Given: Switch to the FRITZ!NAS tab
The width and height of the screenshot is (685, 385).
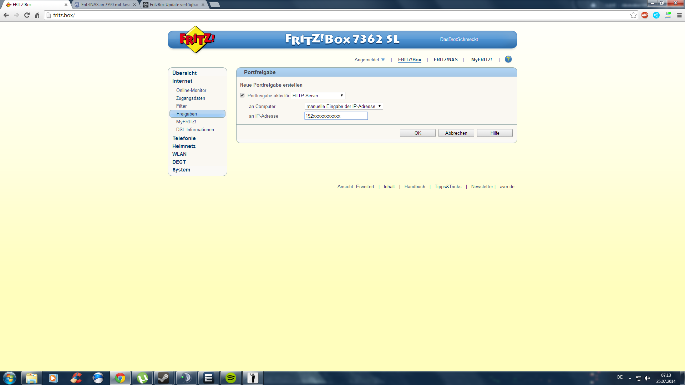Looking at the screenshot, I should pyautogui.click(x=446, y=60).
